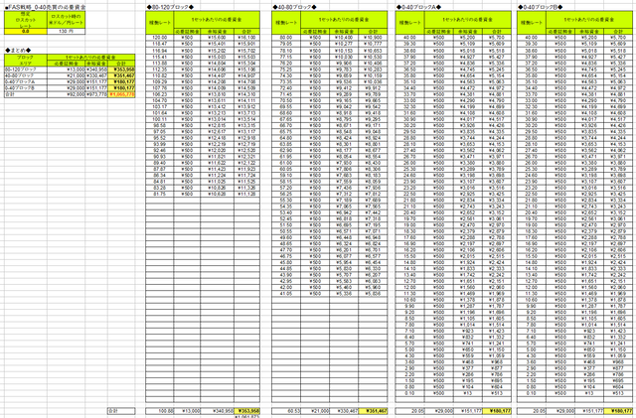Select the 120.00 rate cell
This screenshot has width=636, height=418.
click(x=160, y=38)
